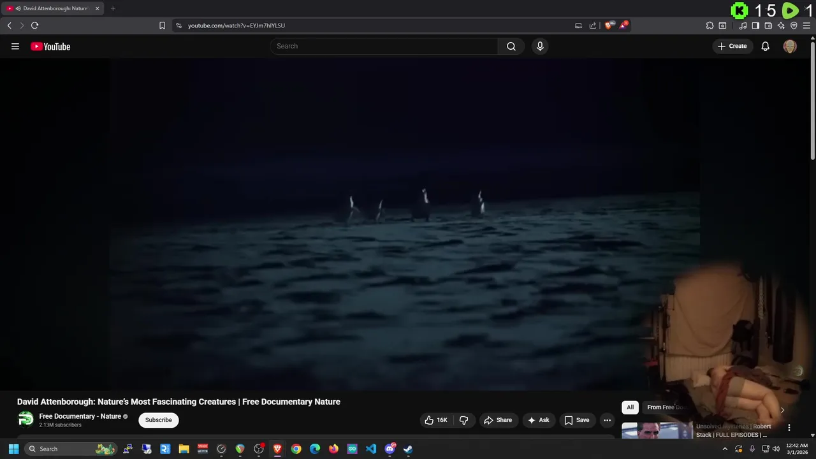The width and height of the screenshot is (816, 459).
Task: Open the volume speaker tray icon
Action: coord(776,449)
